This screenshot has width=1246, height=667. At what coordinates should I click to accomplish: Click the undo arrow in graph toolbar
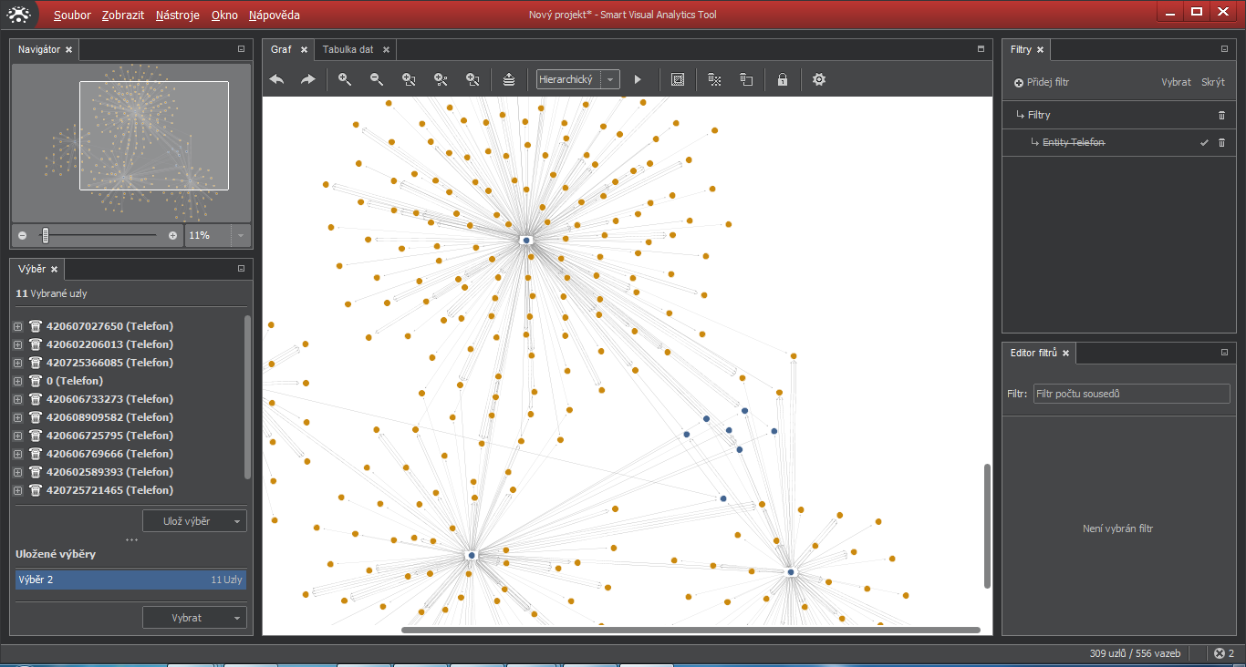point(277,80)
